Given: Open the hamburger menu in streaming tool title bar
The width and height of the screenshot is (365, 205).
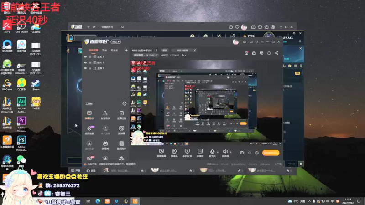Looking at the screenshot, I should tap(262, 42).
